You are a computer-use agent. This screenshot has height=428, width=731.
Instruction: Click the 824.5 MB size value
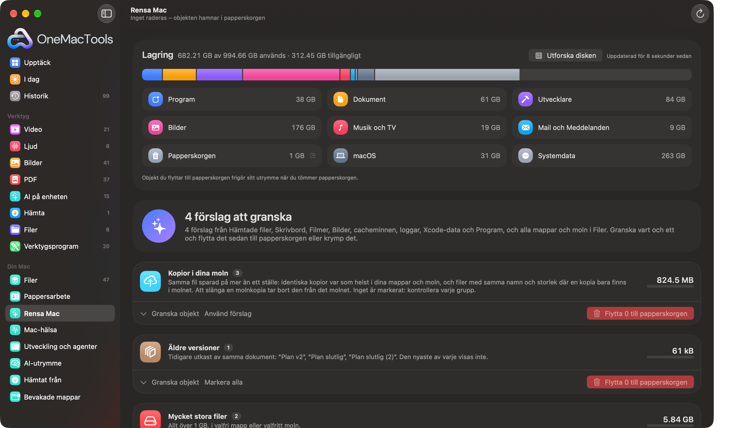pyautogui.click(x=675, y=280)
